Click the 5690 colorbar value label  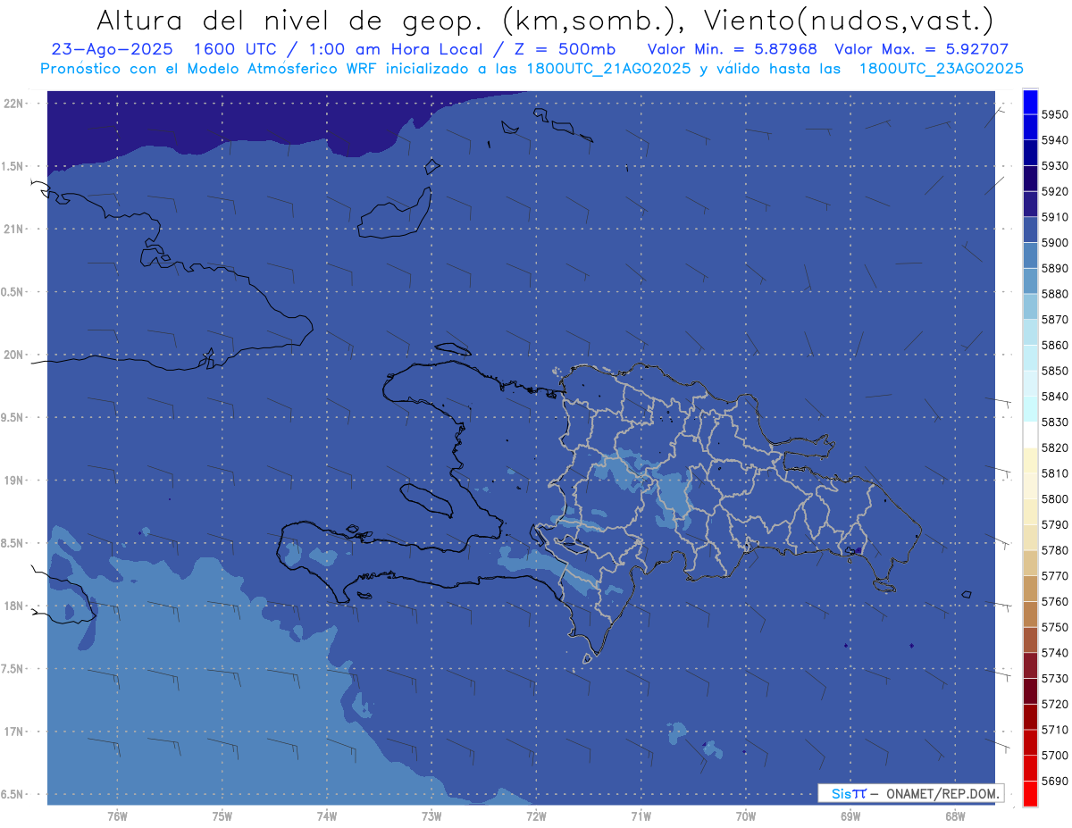(1055, 781)
